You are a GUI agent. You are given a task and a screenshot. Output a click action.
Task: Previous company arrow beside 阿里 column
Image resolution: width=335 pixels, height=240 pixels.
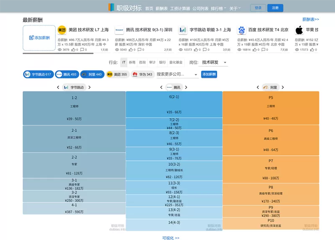(x=258, y=87)
